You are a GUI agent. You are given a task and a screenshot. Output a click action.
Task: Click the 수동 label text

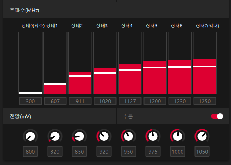pos(128,116)
